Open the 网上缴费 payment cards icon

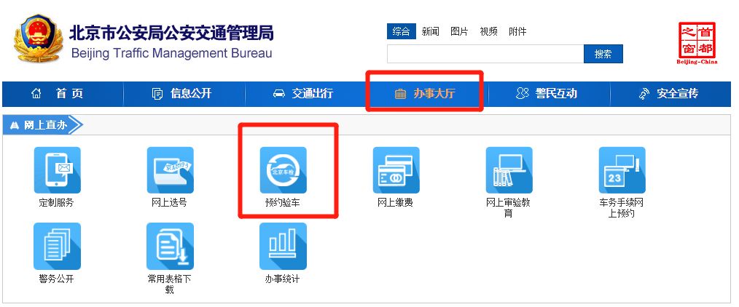click(396, 170)
